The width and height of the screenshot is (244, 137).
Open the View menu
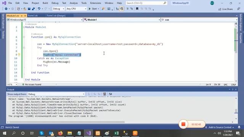coord(26,3)
